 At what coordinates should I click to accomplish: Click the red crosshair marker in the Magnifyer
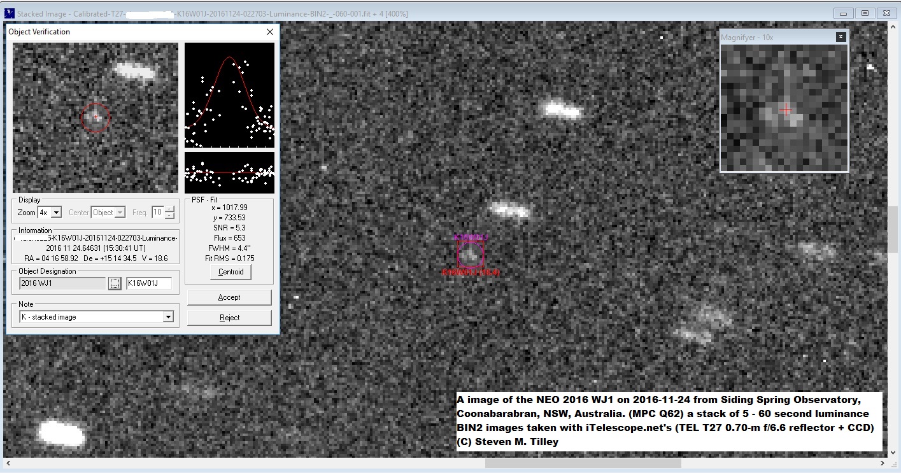click(x=786, y=109)
